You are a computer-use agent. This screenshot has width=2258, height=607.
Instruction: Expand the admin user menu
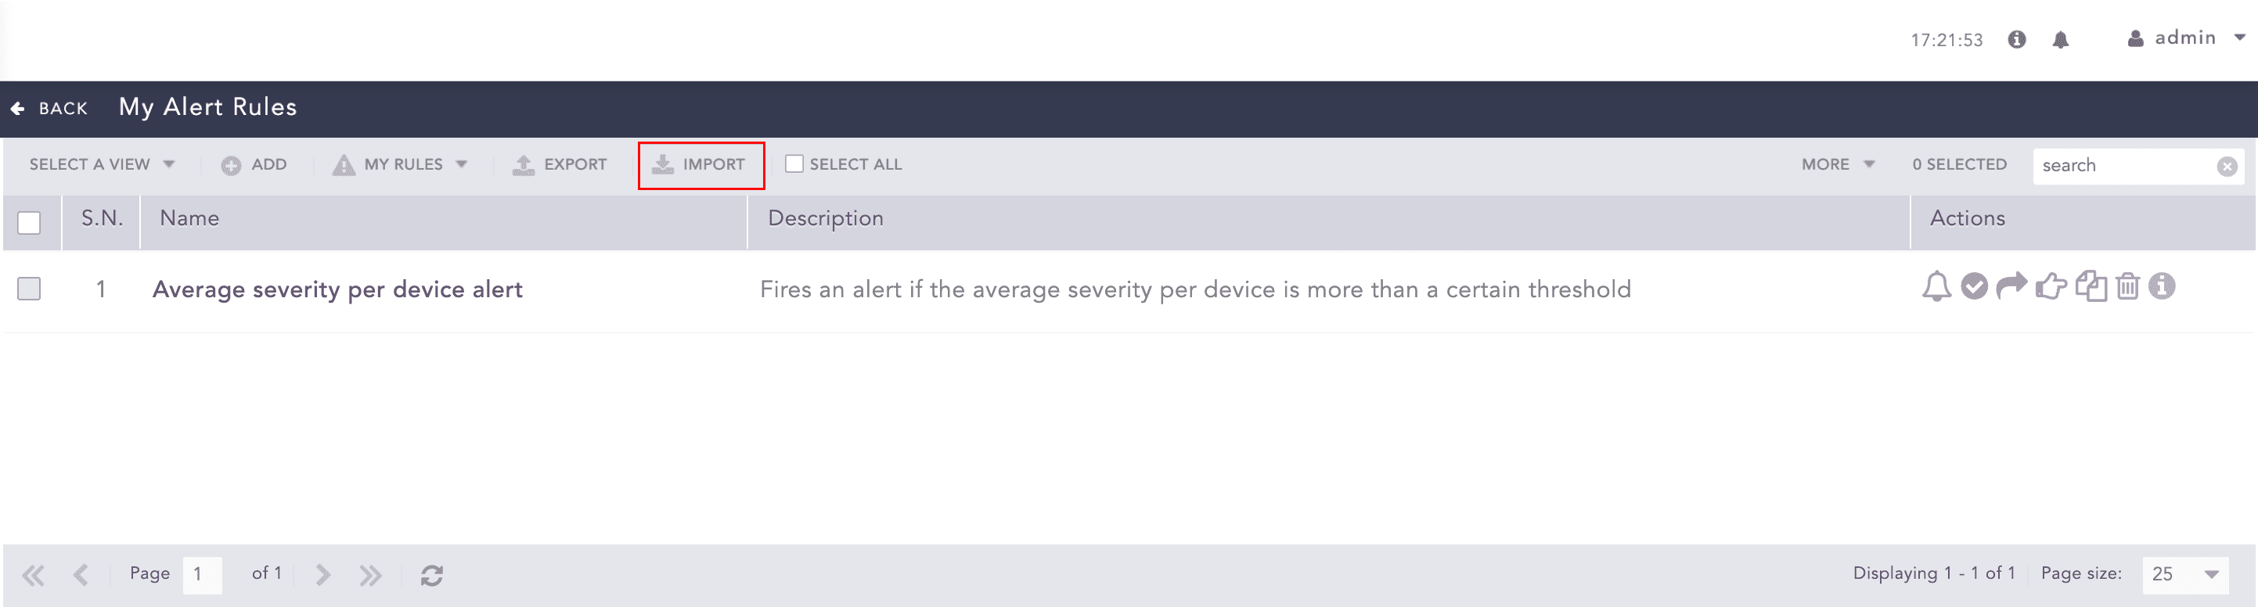(x=2187, y=38)
